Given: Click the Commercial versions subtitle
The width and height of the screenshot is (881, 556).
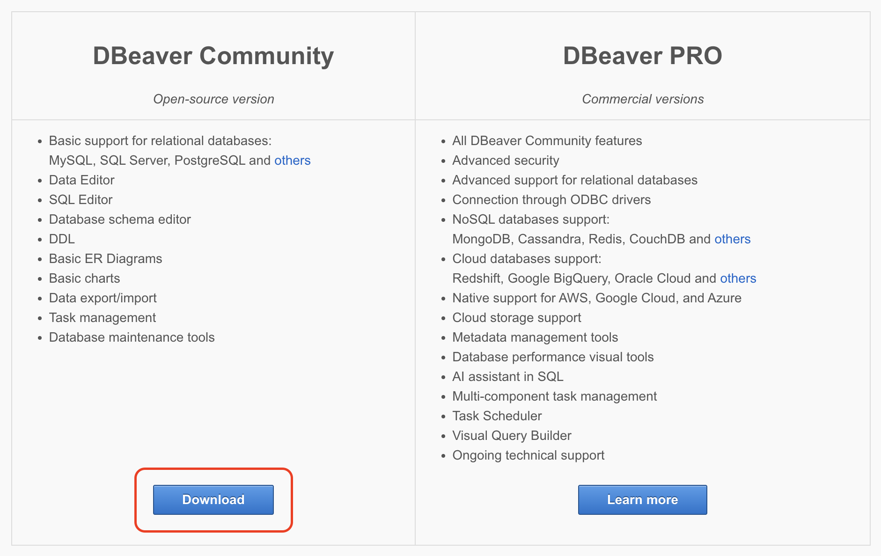Looking at the screenshot, I should click(x=643, y=99).
